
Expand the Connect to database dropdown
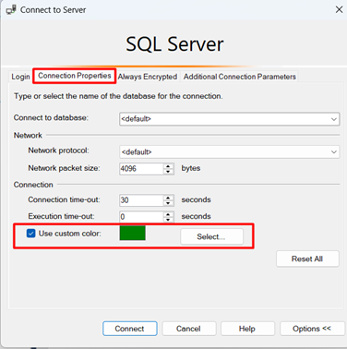pyautogui.click(x=334, y=119)
